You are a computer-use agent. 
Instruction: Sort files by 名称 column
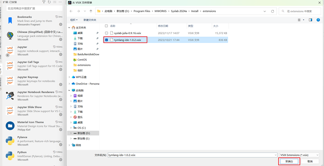[113, 26]
